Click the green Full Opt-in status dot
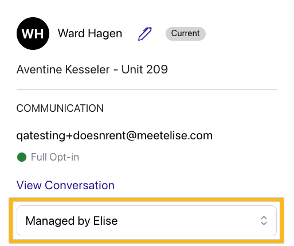The height and width of the screenshot is (246, 294). [22, 157]
